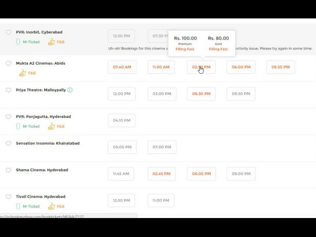
Task: Click F&B food icon under PVR Inorbit
Action: 52,42
